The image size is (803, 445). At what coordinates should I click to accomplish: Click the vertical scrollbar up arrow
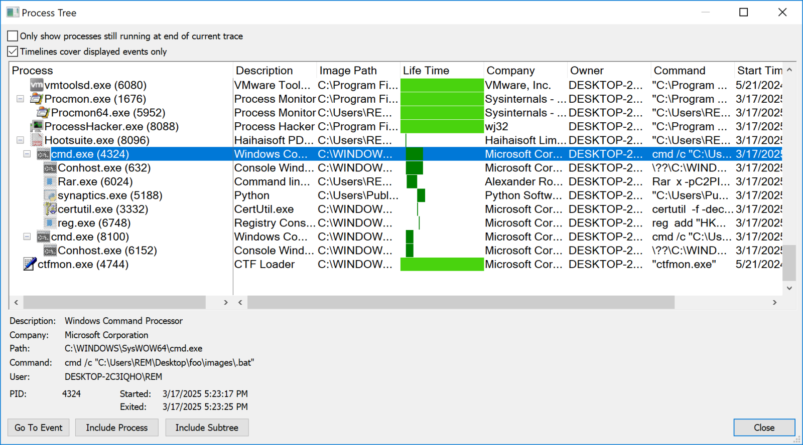tap(789, 70)
